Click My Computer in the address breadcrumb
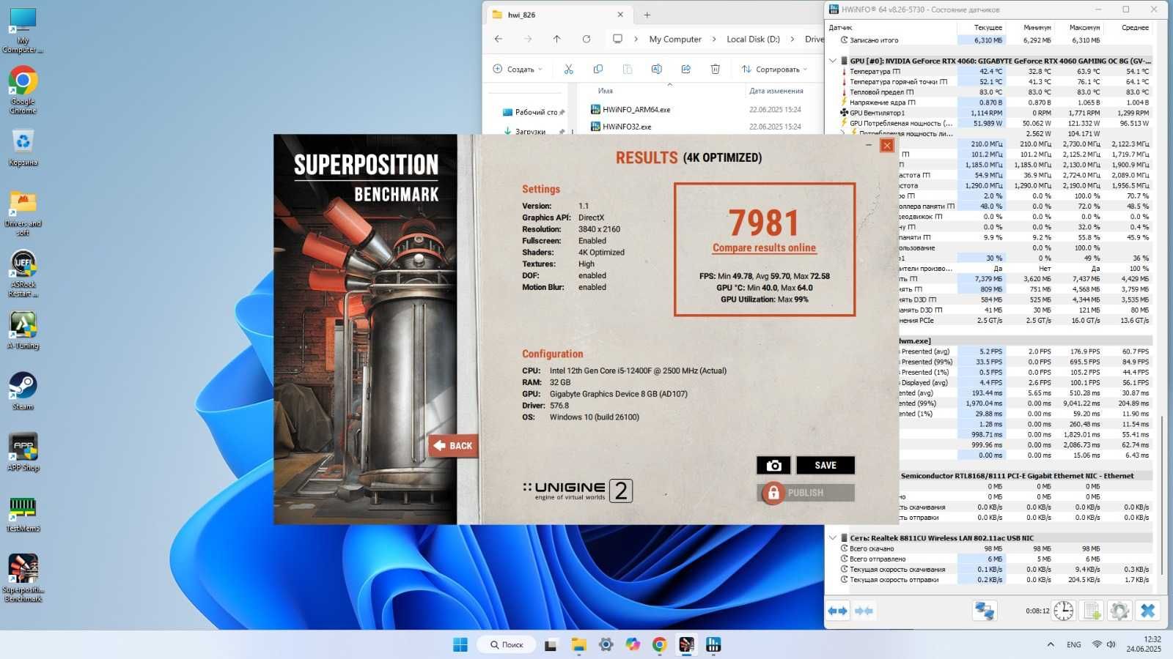This screenshot has width=1173, height=659. click(675, 39)
